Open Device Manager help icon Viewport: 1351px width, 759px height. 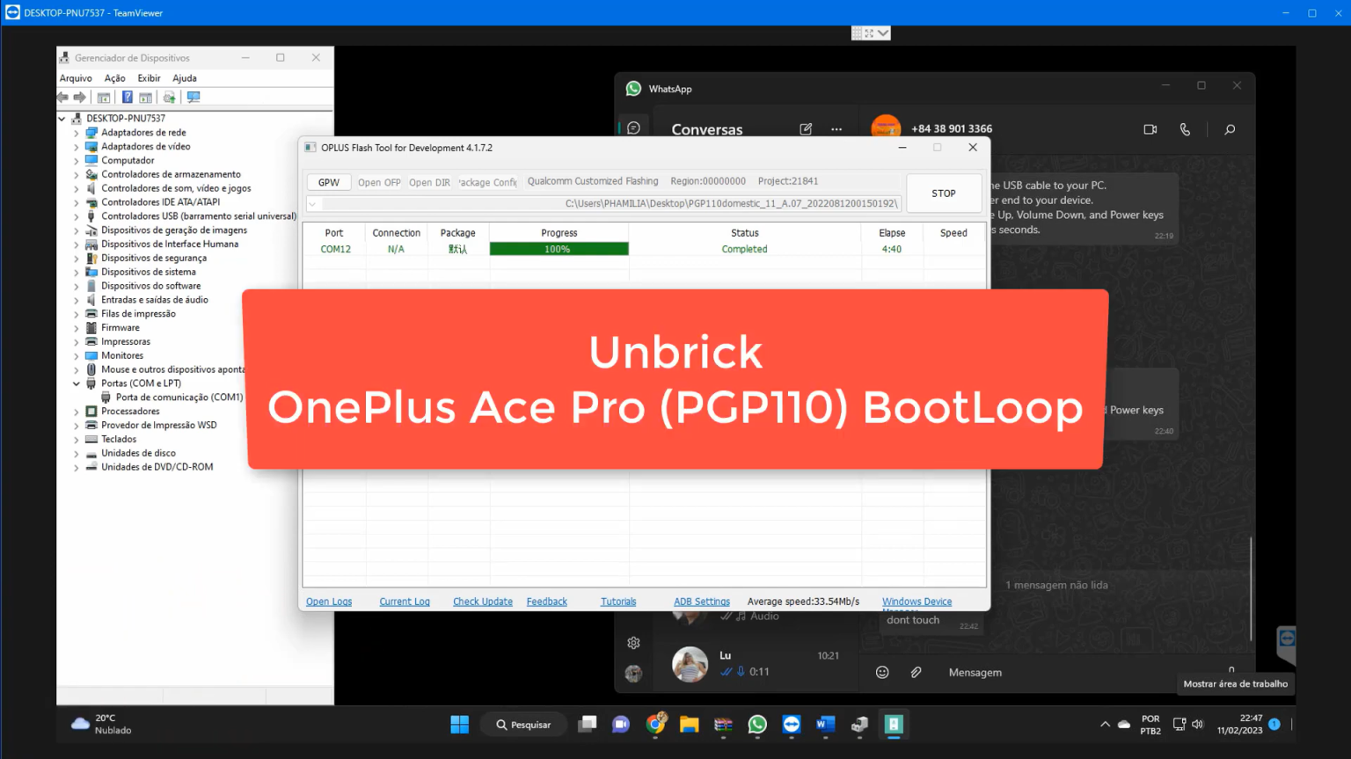128,97
